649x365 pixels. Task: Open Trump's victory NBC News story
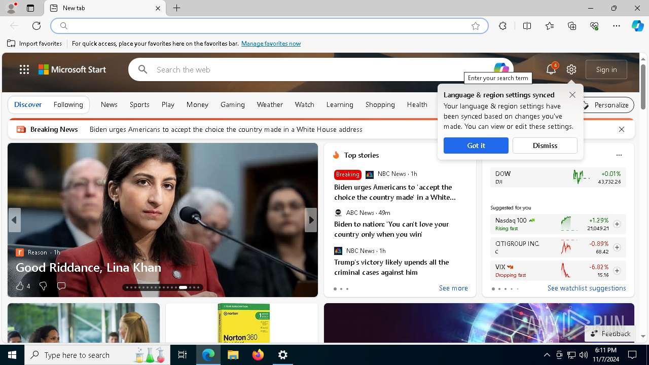(391, 267)
